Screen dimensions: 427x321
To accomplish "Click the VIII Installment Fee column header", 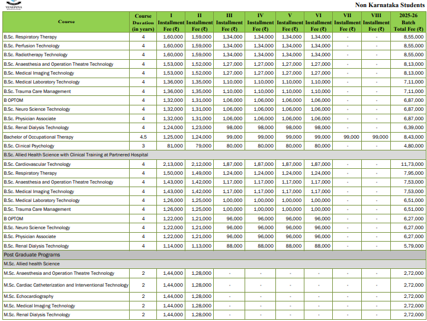I will pos(377,22).
